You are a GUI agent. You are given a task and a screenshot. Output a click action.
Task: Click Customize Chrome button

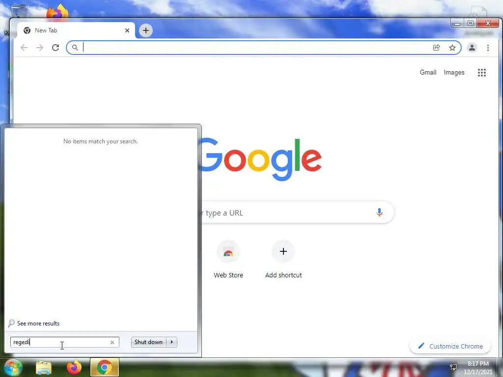coord(450,346)
